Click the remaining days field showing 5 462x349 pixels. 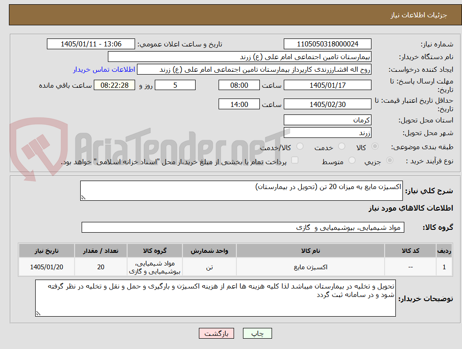click(175, 85)
